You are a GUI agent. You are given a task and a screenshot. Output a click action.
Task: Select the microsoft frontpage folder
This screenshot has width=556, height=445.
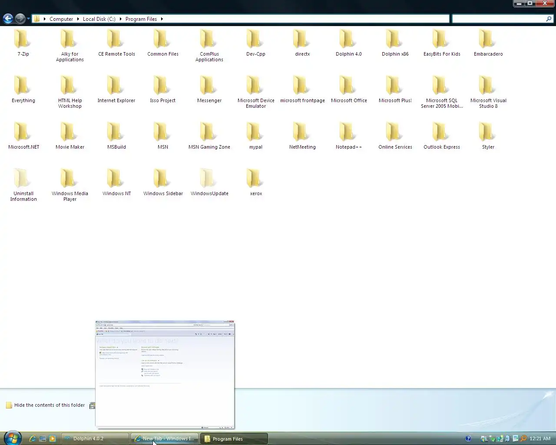tap(302, 89)
